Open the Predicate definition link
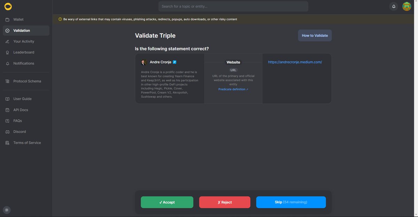Screen dimensions: 418x217 (233, 89)
